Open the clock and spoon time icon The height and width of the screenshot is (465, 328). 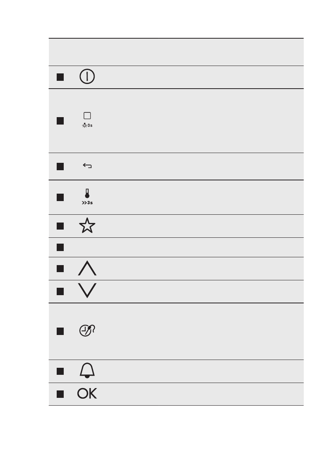click(88, 331)
